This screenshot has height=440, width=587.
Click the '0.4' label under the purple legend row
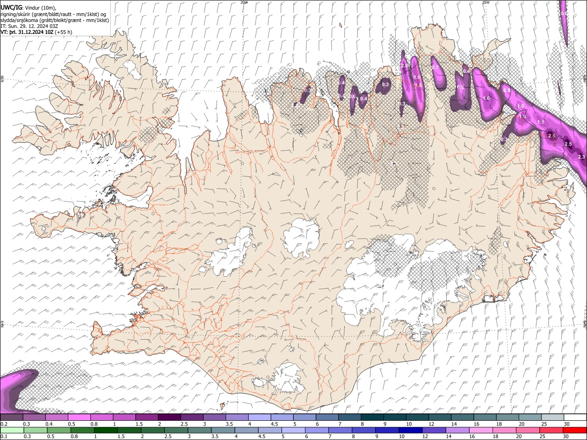[x=49, y=424]
